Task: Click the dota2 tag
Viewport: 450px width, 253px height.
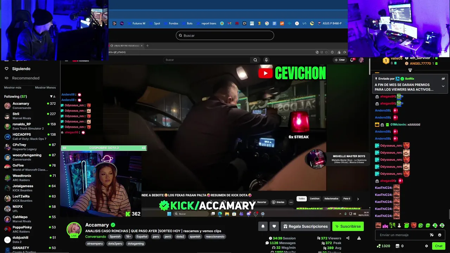Action: pos(180,236)
